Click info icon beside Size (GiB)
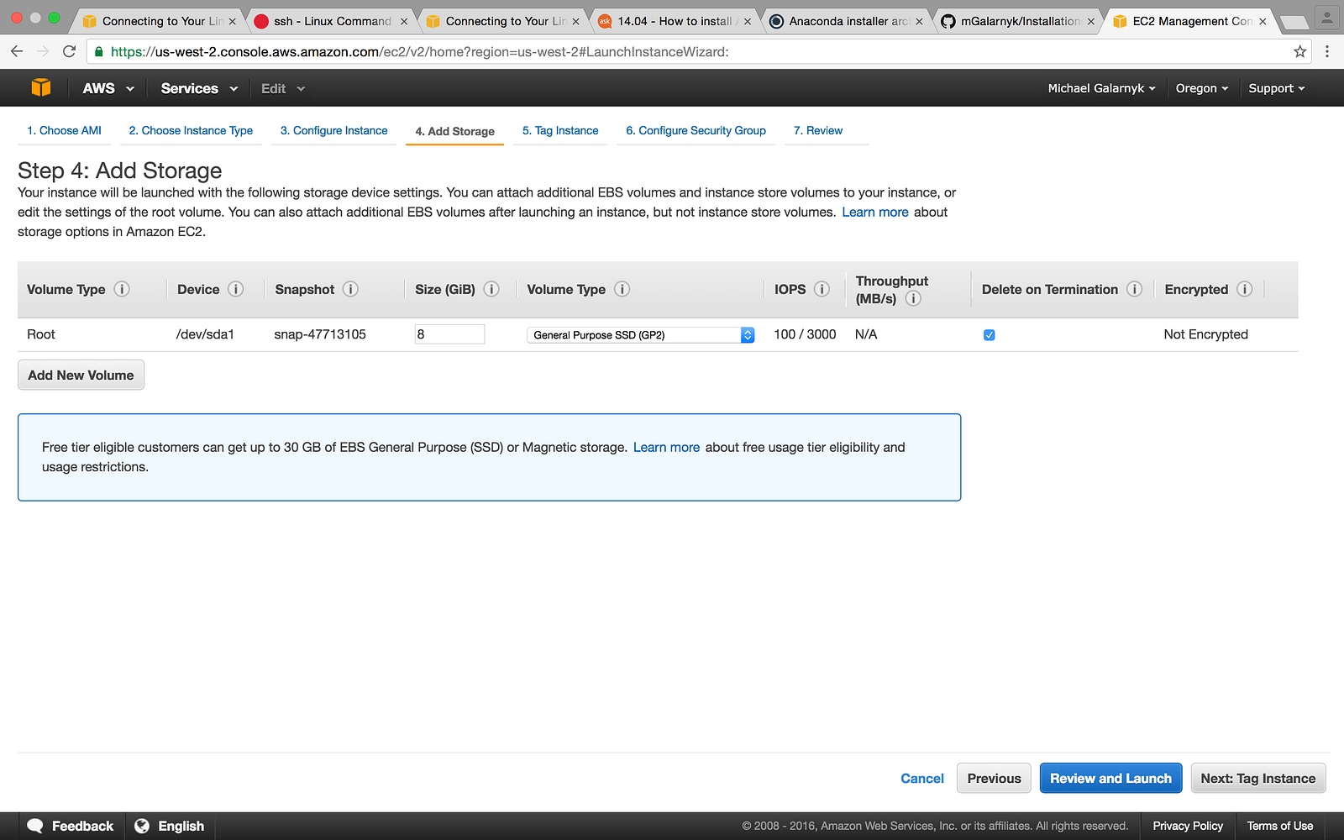 (491, 289)
